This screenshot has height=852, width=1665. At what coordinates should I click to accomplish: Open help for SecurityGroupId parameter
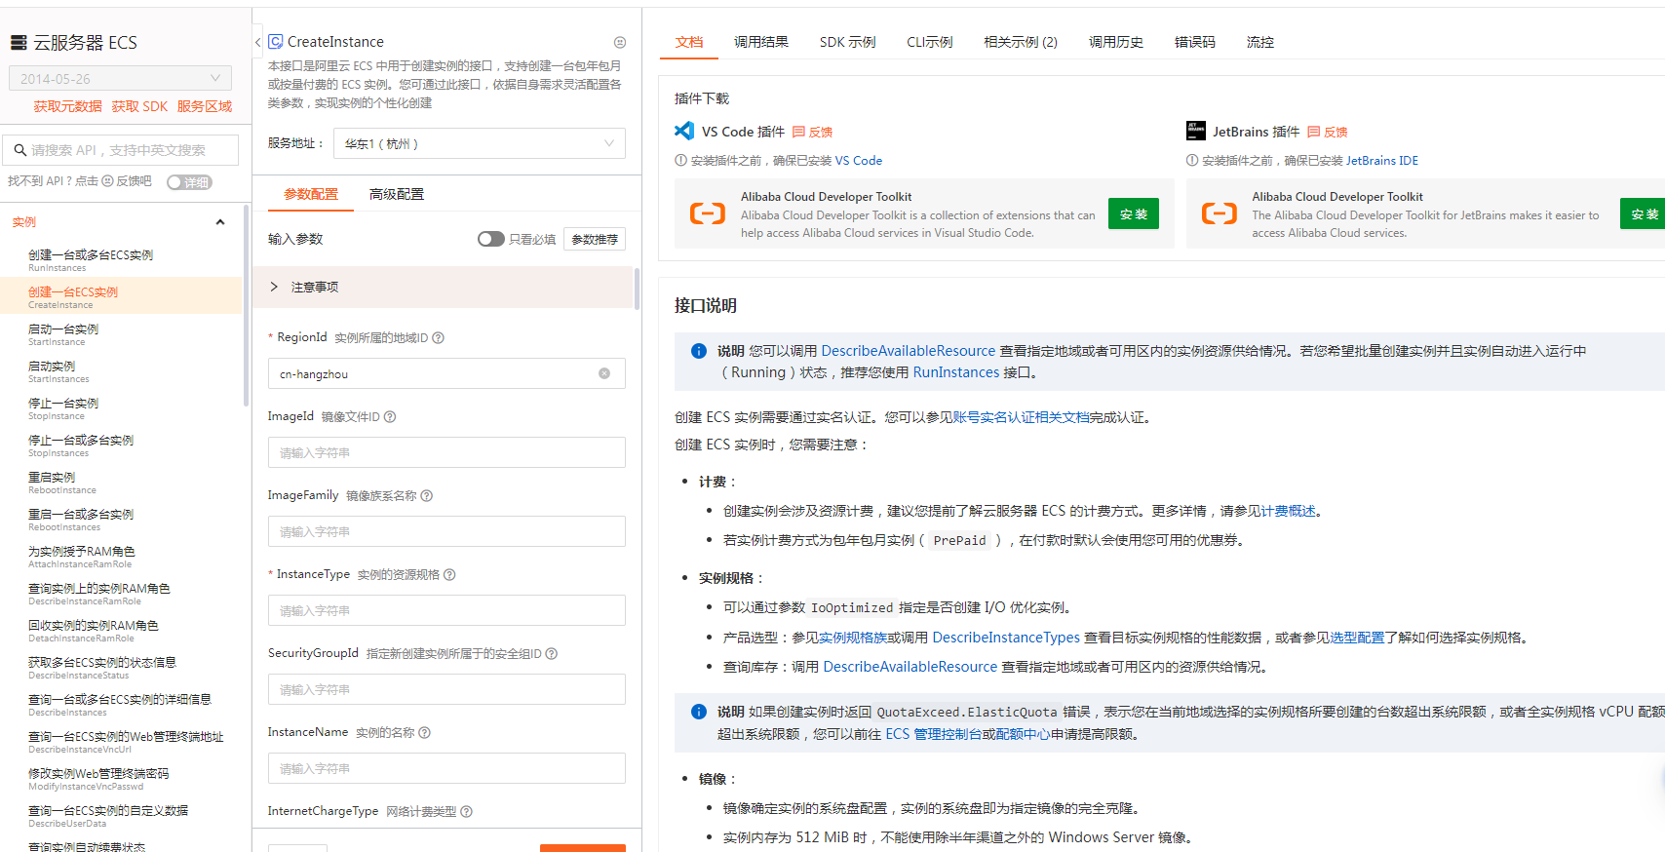[x=552, y=654]
